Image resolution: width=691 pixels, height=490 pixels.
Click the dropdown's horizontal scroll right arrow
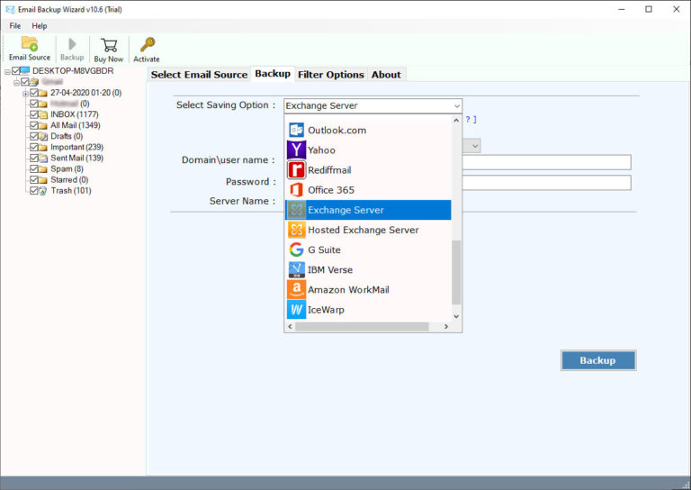pos(446,326)
